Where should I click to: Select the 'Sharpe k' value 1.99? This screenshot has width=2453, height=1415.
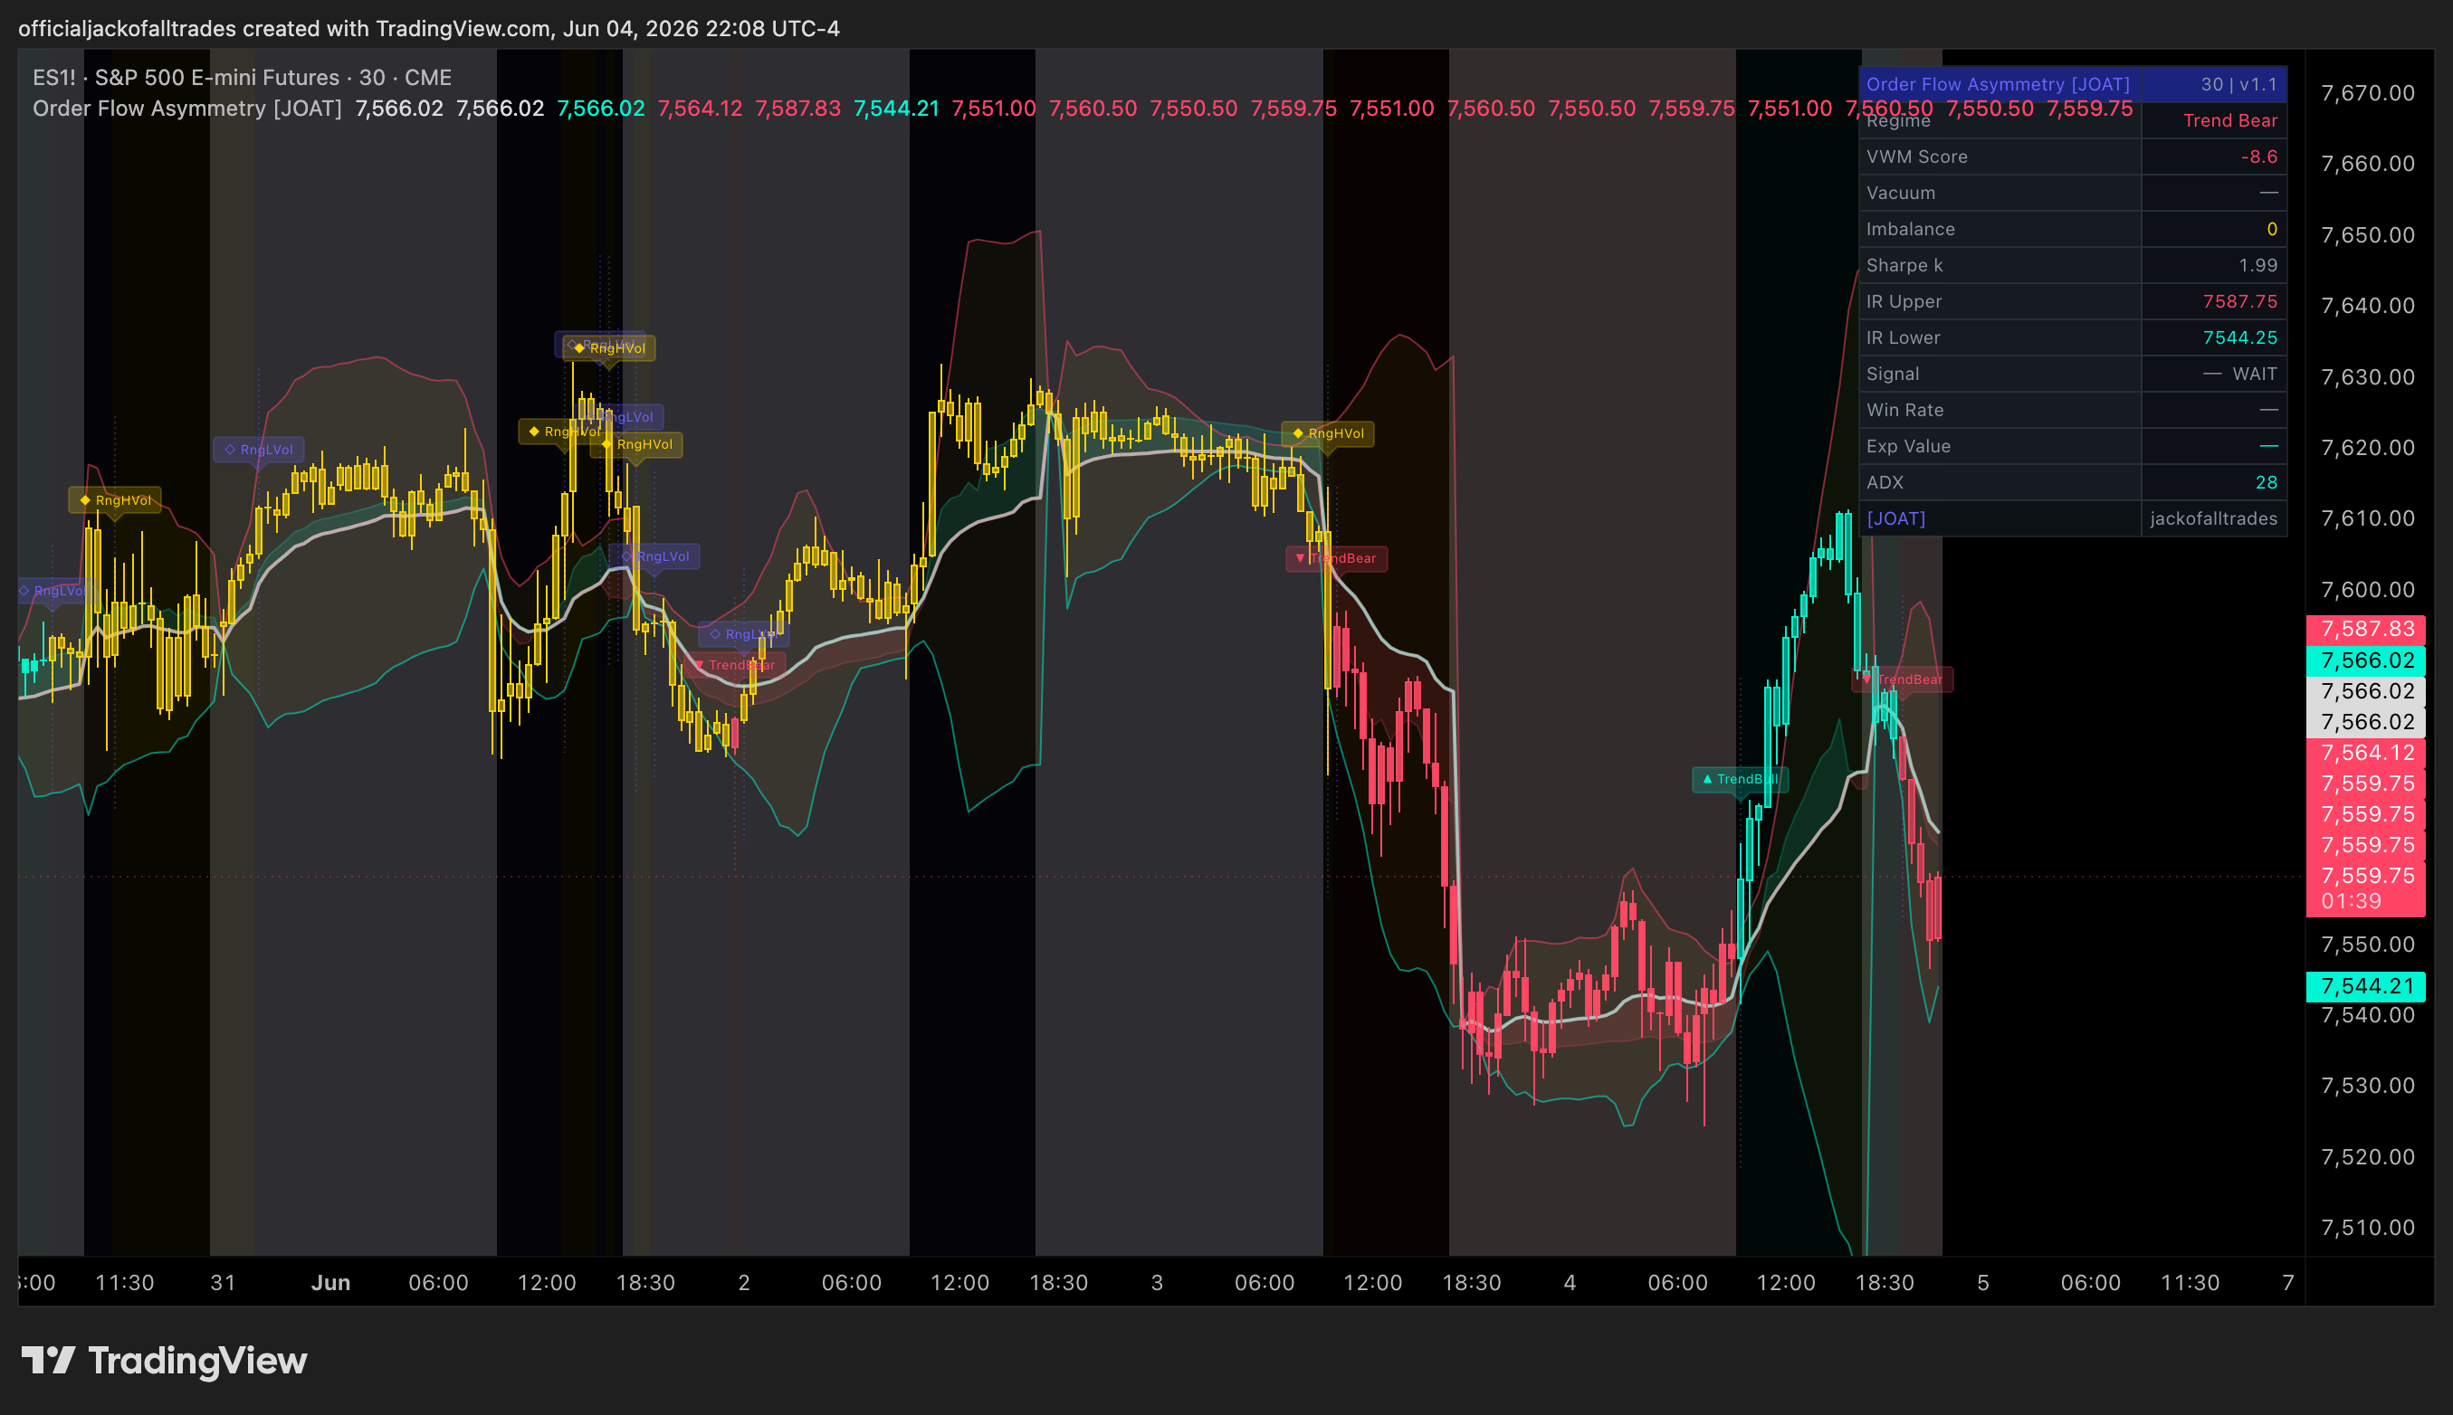click(2257, 265)
